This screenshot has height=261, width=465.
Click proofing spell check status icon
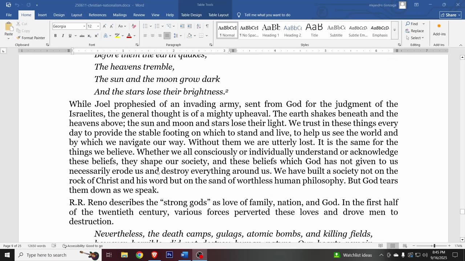click(54, 246)
